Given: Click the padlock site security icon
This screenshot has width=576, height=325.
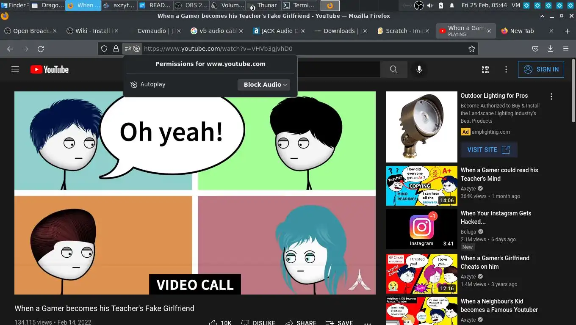Looking at the screenshot, I should point(116,49).
